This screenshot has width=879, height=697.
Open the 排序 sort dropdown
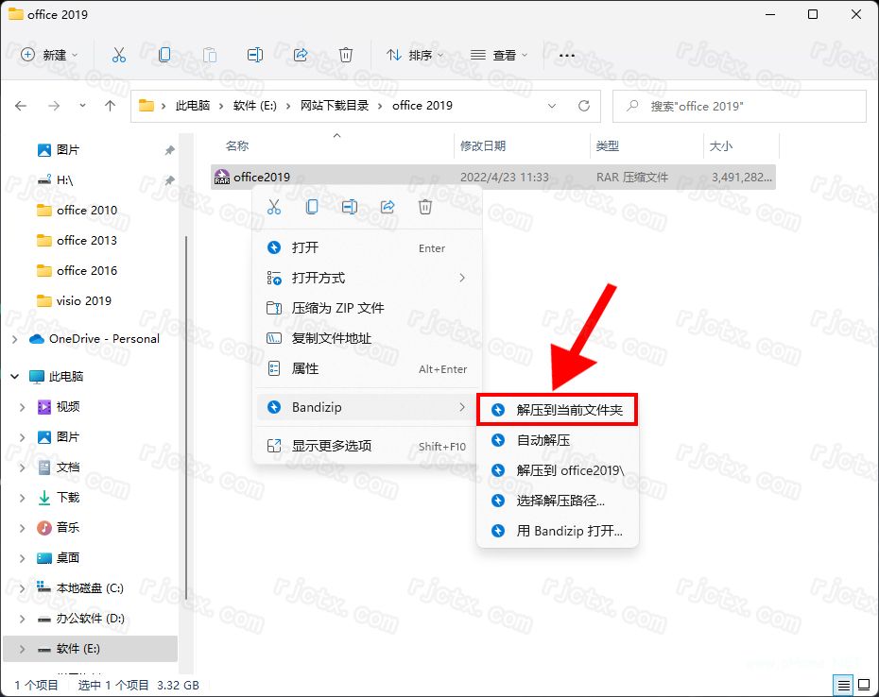pos(415,55)
